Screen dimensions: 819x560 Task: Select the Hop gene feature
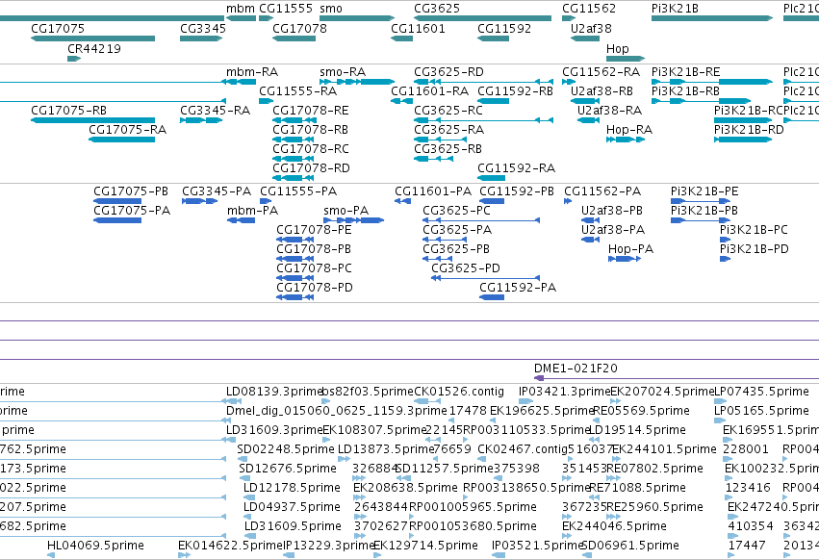coord(626,59)
